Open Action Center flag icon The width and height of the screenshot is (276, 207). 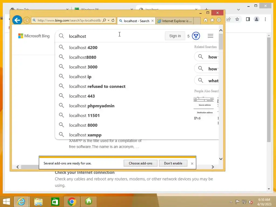pyautogui.click(x=237, y=202)
